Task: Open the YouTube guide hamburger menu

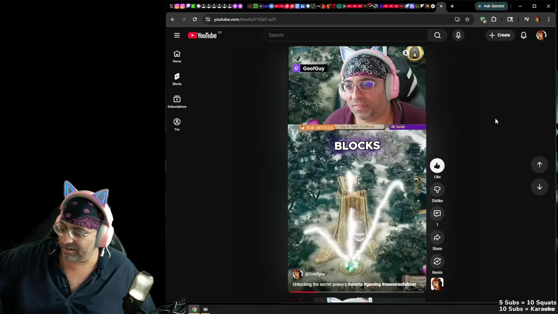Action: click(x=177, y=35)
